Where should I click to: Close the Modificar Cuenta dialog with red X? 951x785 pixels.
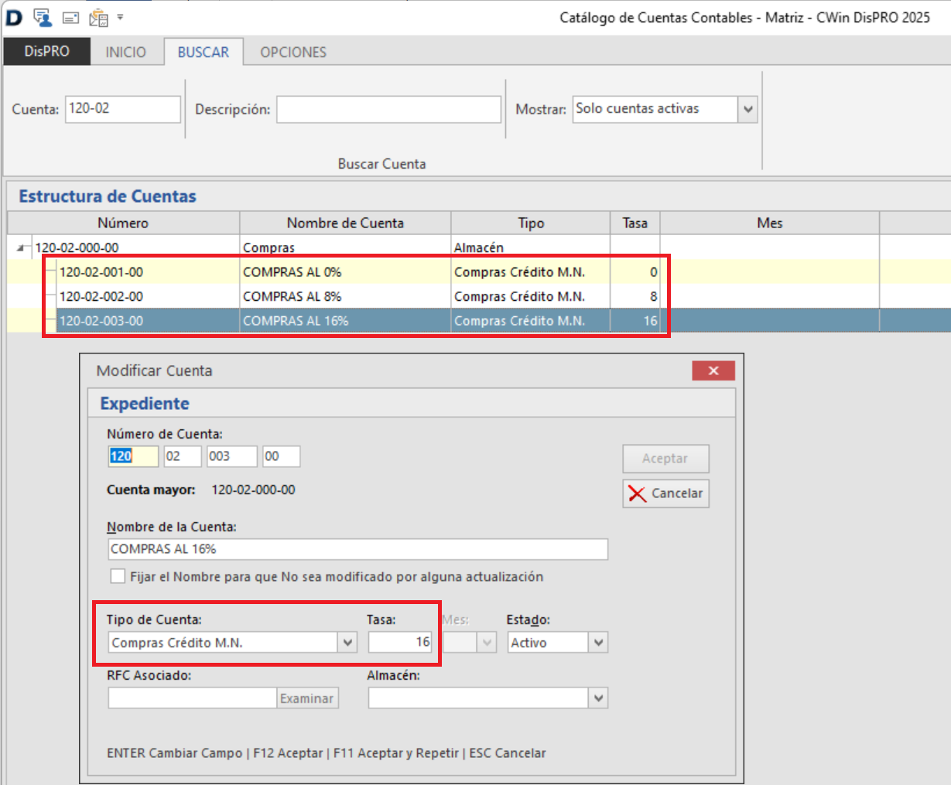713,371
